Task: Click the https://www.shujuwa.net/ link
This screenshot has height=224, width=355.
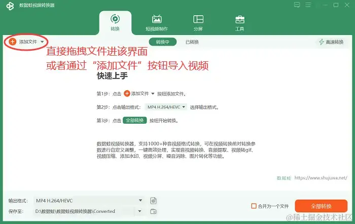Action: pos(321,178)
